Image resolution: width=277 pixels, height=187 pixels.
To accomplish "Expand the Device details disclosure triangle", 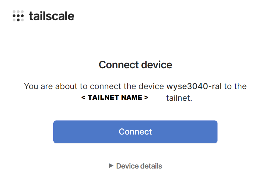I will 111,166.
